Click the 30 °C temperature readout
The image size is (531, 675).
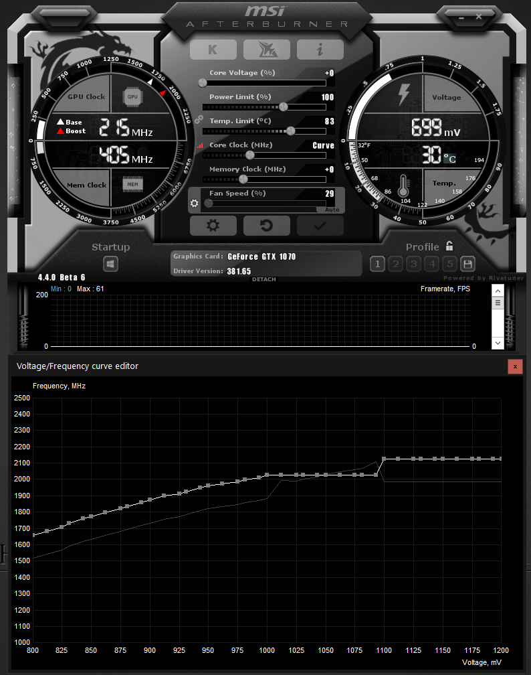(x=438, y=155)
